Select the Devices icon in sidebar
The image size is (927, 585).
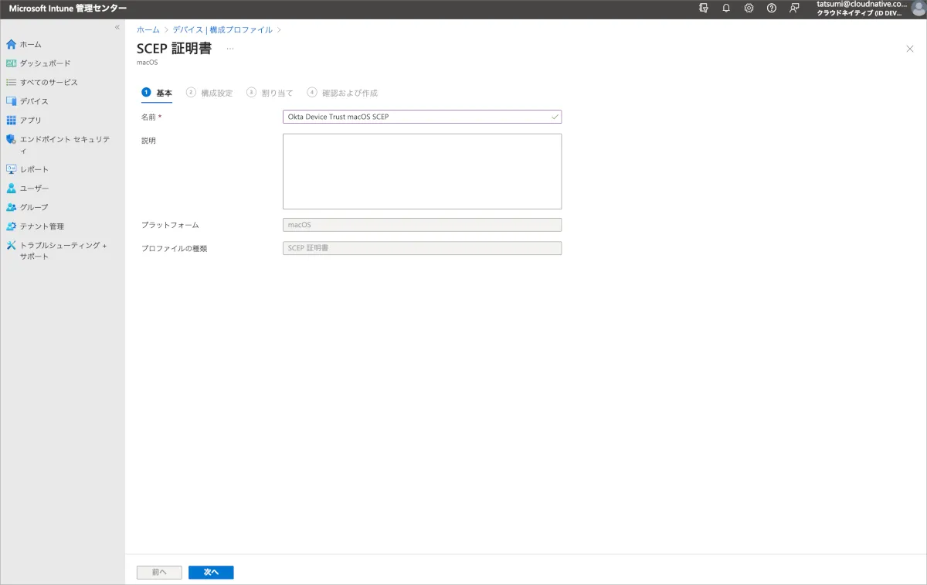point(11,101)
